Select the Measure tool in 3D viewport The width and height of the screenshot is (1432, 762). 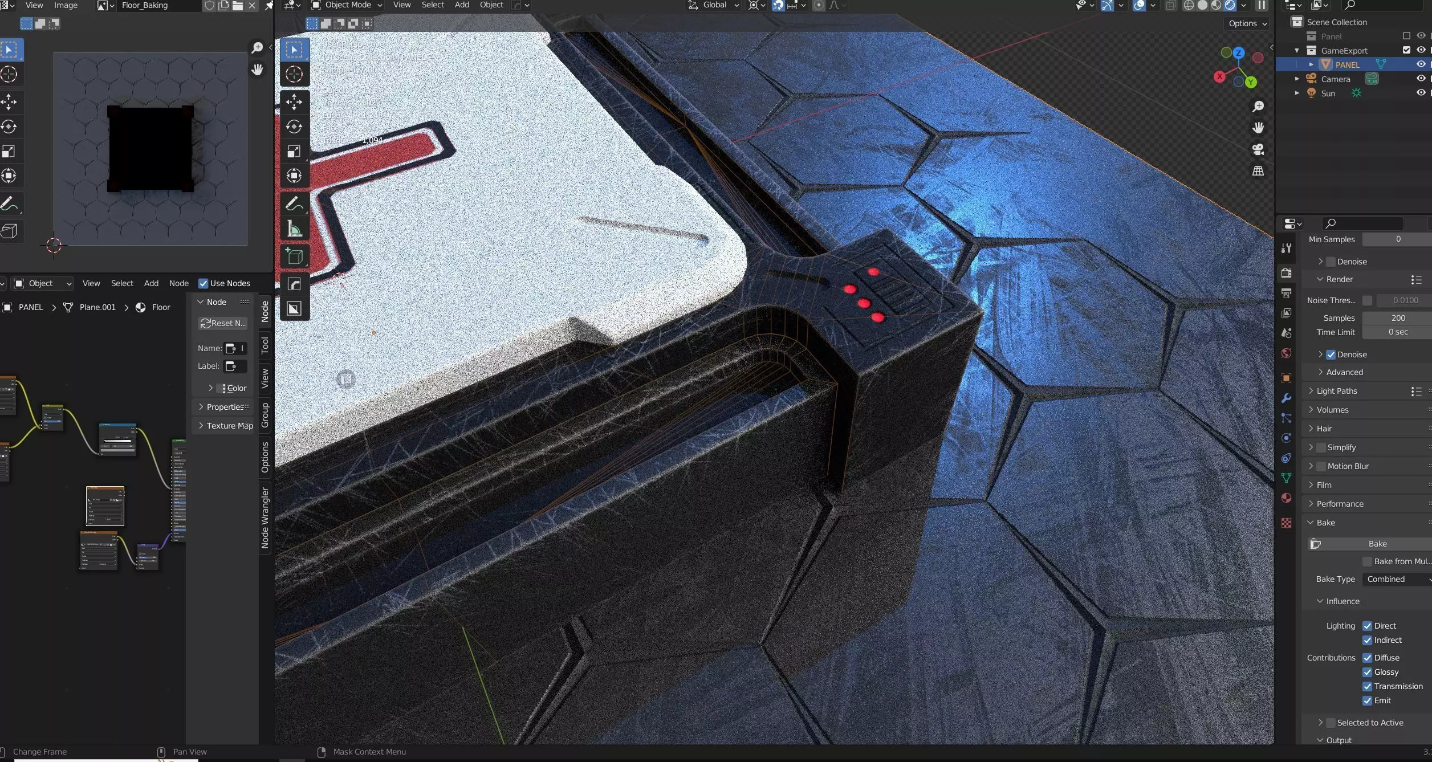[294, 229]
